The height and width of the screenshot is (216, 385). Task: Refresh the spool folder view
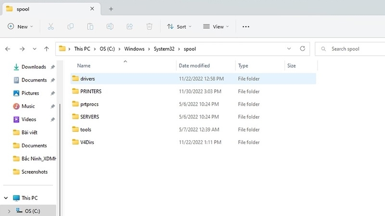pos(303,49)
